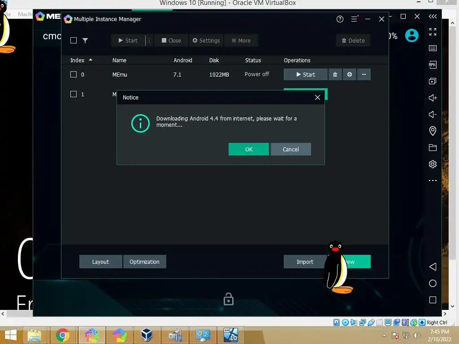The height and width of the screenshot is (344, 459).
Task: Open the shared folder icon
Action: point(433,147)
